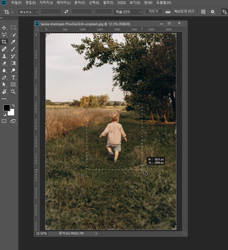Image resolution: width=228 pixels, height=250 pixels.
Task: Select the Rectangular Marquee tool
Action: click(13, 28)
